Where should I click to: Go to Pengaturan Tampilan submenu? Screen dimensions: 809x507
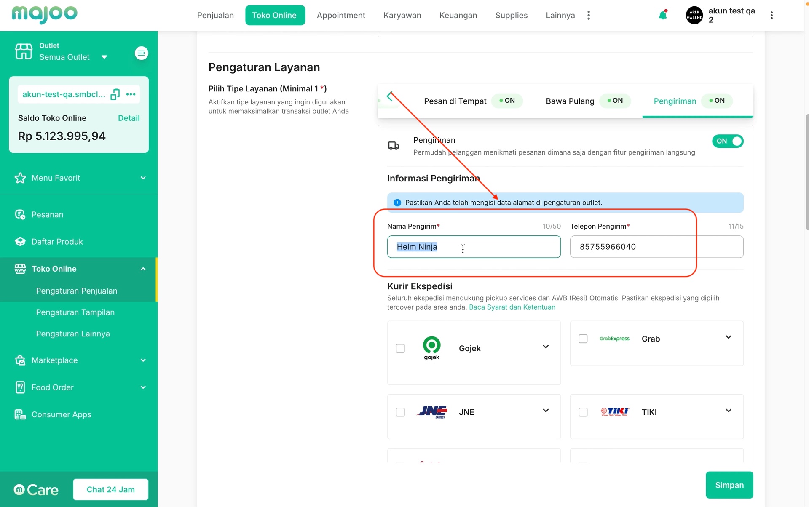pyautogui.click(x=75, y=312)
